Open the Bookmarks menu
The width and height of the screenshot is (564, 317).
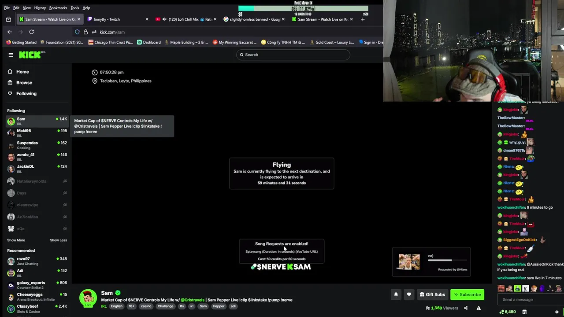click(x=58, y=8)
